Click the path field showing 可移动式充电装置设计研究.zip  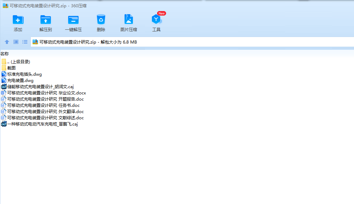tap(192, 42)
